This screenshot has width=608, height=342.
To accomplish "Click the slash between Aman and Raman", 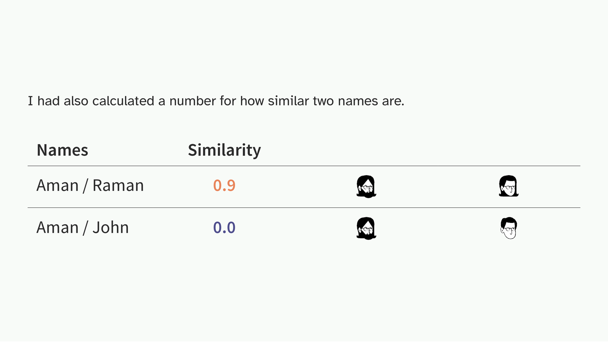I will pyautogui.click(x=85, y=186).
